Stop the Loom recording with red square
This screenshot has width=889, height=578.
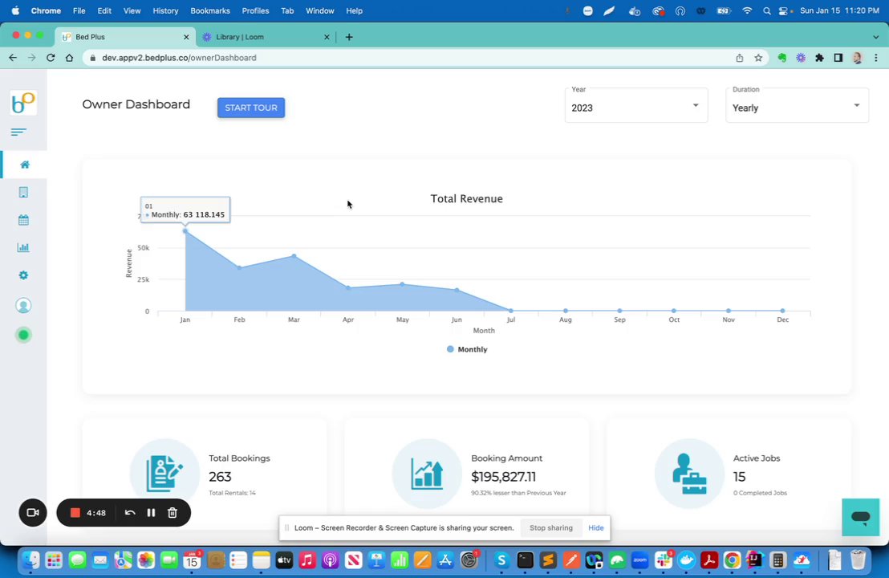point(75,513)
